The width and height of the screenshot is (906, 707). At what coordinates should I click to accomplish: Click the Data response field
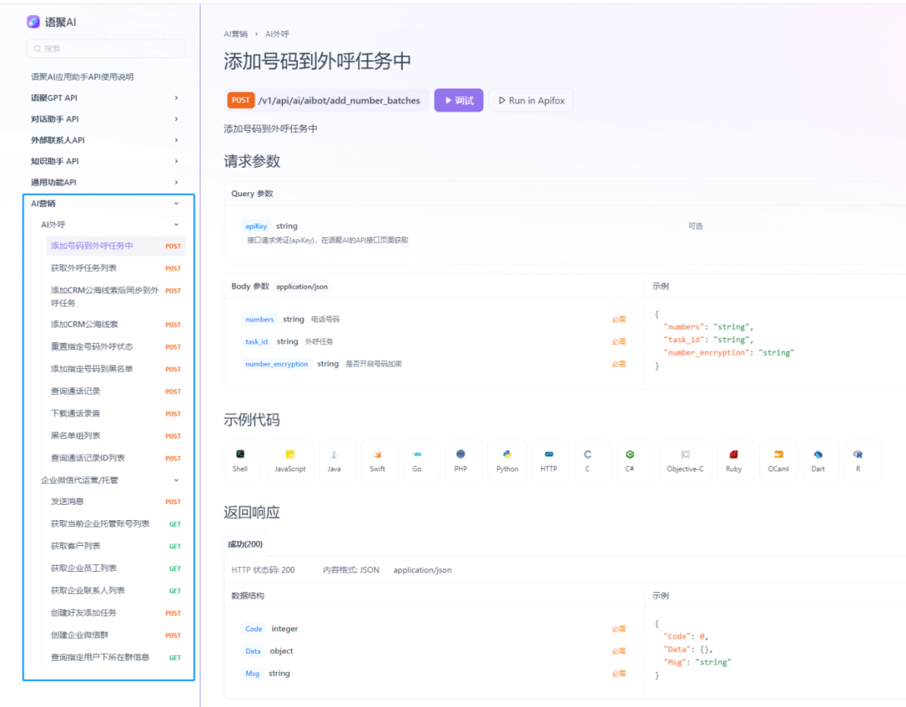tap(253, 651)
